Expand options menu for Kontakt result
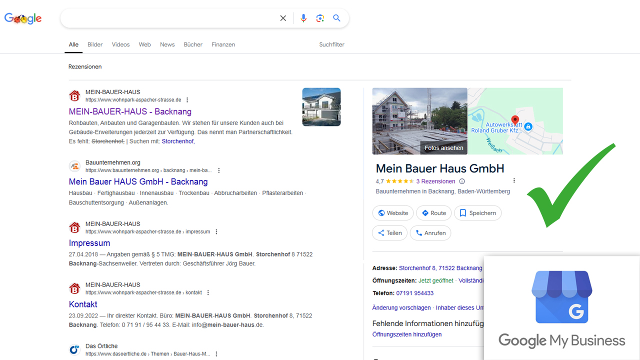Viewport: 640px width, 360px height. (x=208, y=293)
